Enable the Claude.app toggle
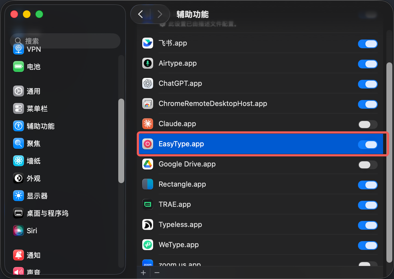The height and width of the screenshot is (279, 394). [368, 125]
